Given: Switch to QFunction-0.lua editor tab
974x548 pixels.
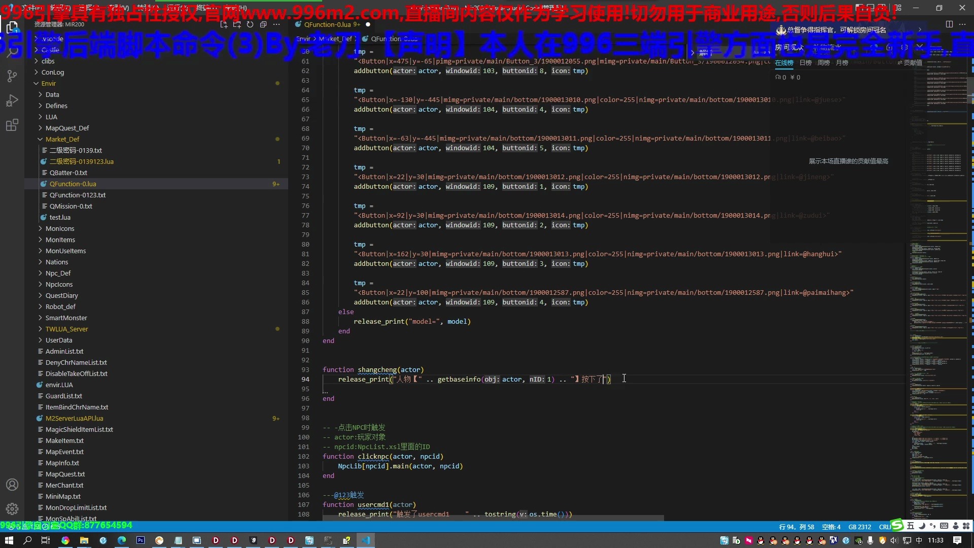Looking at the screenshot, I should point(328,24).
